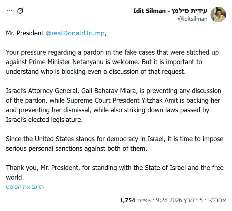Click the "Mr. President" greeting text
The height and width of the screenshot is (211, 232).
[24, 33]
